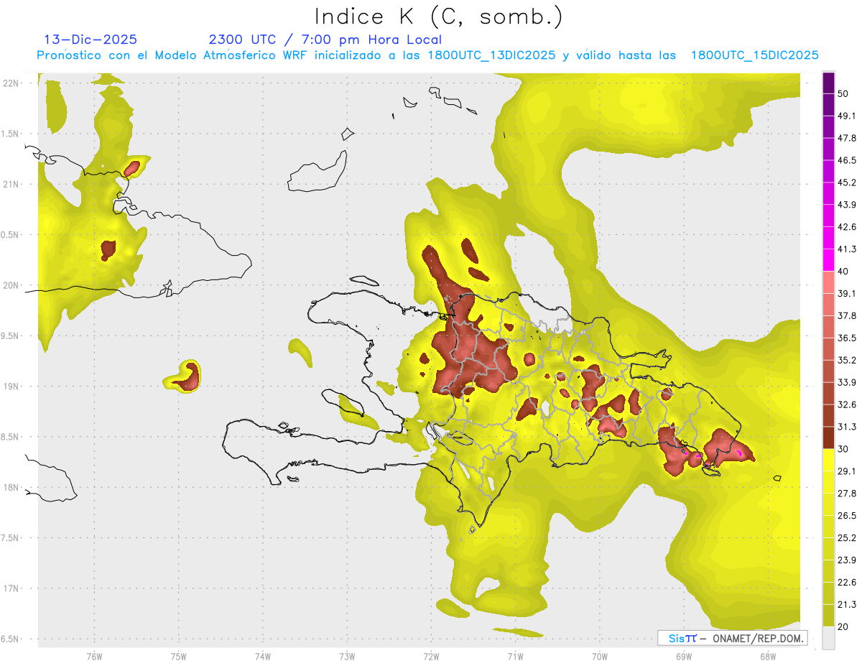Click longitude label '76W'
The image size is (862, 666).
[x=94, y=657]
